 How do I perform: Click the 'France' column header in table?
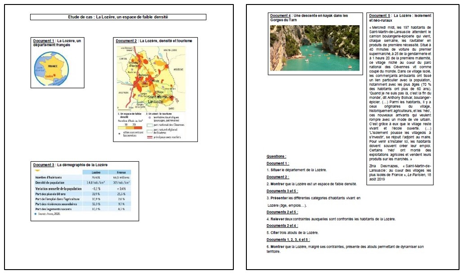[x=120, y=172]
